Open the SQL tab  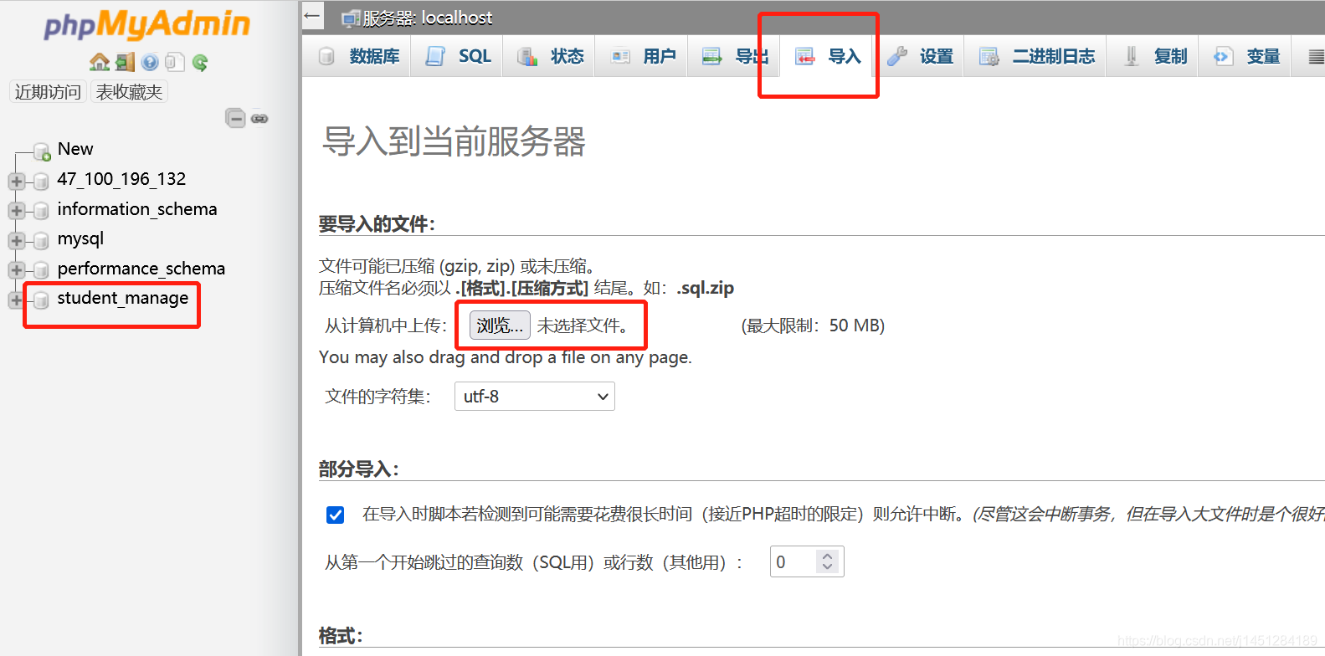pyautogui.click(x=457, y=56)
